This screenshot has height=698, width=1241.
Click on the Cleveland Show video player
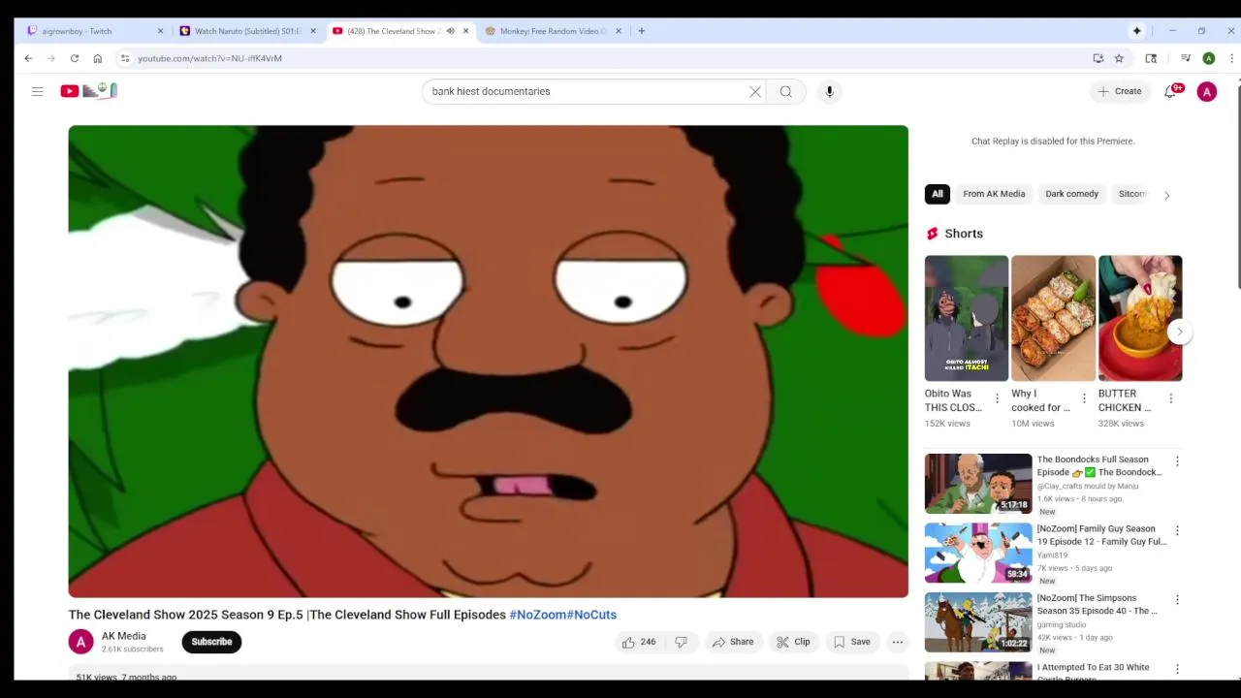(x=489, y=362)
